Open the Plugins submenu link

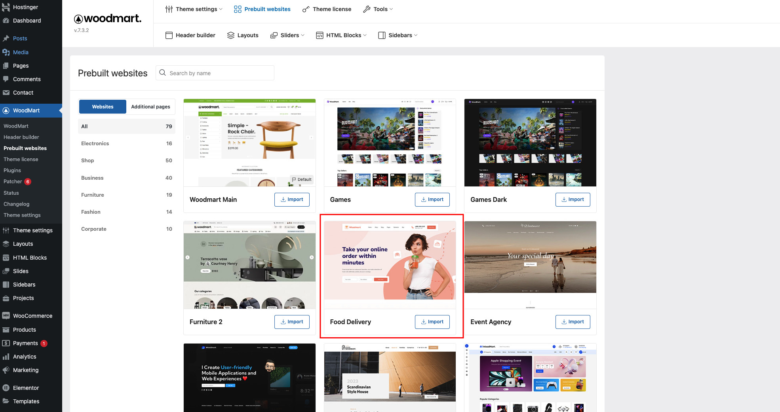pyautogui.click(x=12, y=170)
